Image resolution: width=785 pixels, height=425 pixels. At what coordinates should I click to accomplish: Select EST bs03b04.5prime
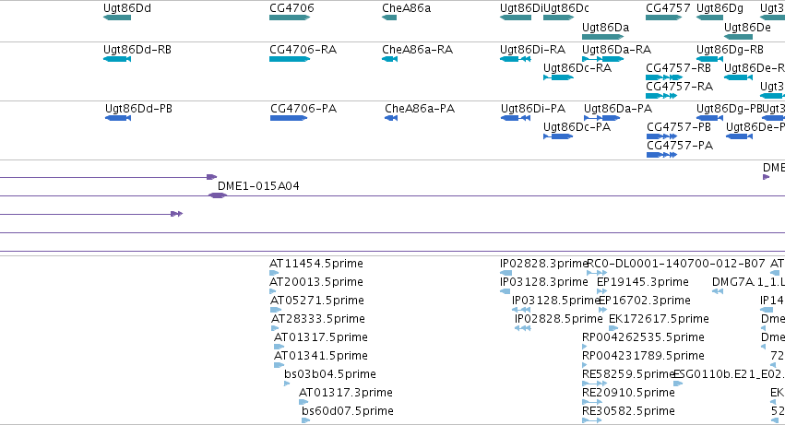287,384
